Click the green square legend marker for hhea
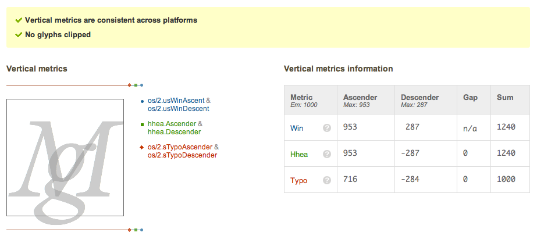537x243 pixels. tap(142, 124)
